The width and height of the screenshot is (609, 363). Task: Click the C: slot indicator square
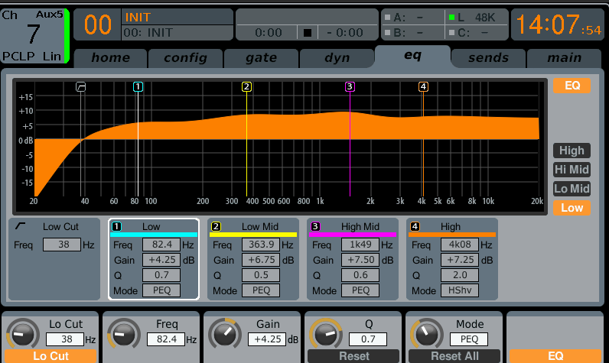click(451, 33)
